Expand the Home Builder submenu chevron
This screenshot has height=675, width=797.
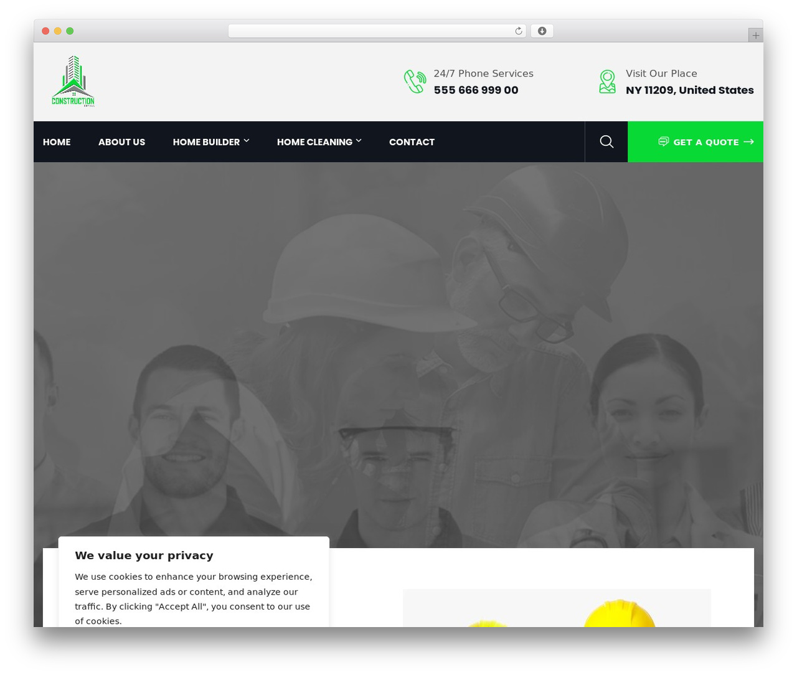[x=247, y=141]
